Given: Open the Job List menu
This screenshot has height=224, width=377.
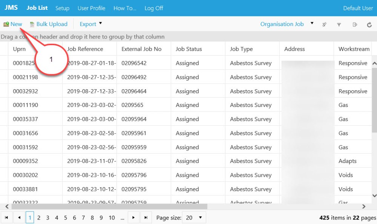Looking at the screenshot, I should click(37, 8).
